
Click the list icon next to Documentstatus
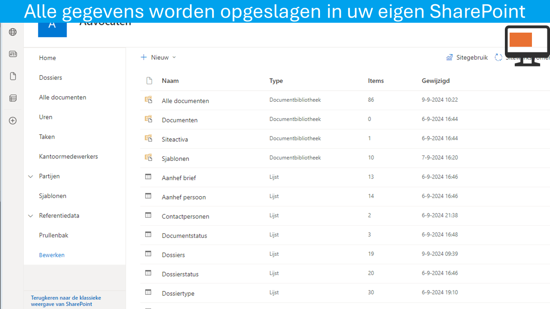tap(148, 235)
